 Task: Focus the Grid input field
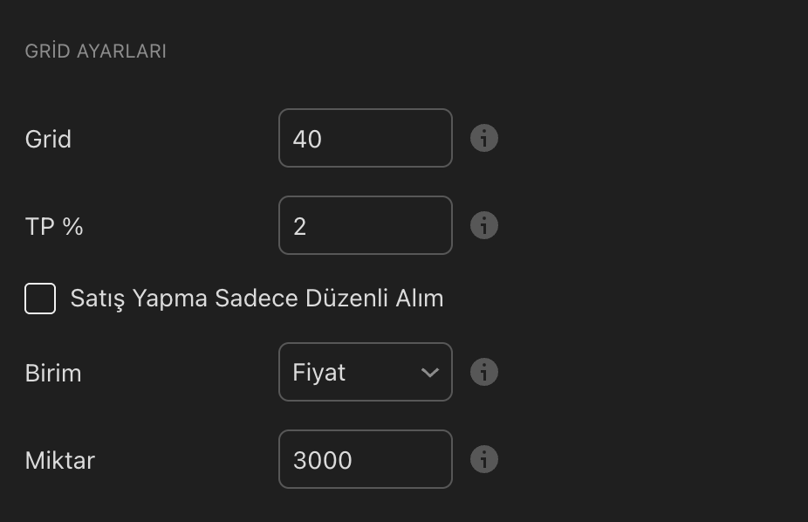click(x=365, y=138)
